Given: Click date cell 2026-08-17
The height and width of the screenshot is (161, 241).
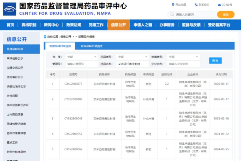Looking at the screenshot, I should coord(221,84).
